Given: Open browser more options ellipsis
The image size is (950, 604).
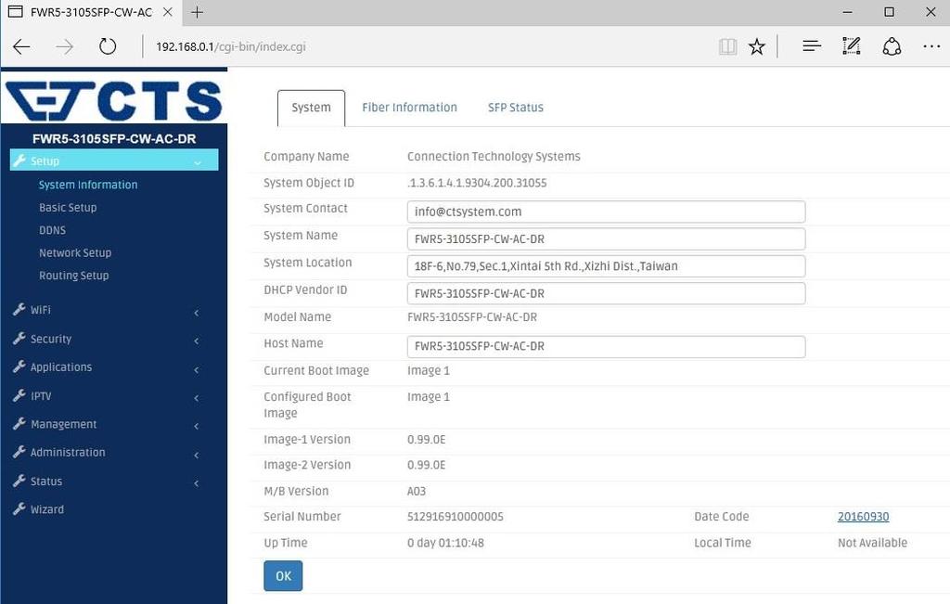Looking at the screenshot, I should tap(931, 46).
